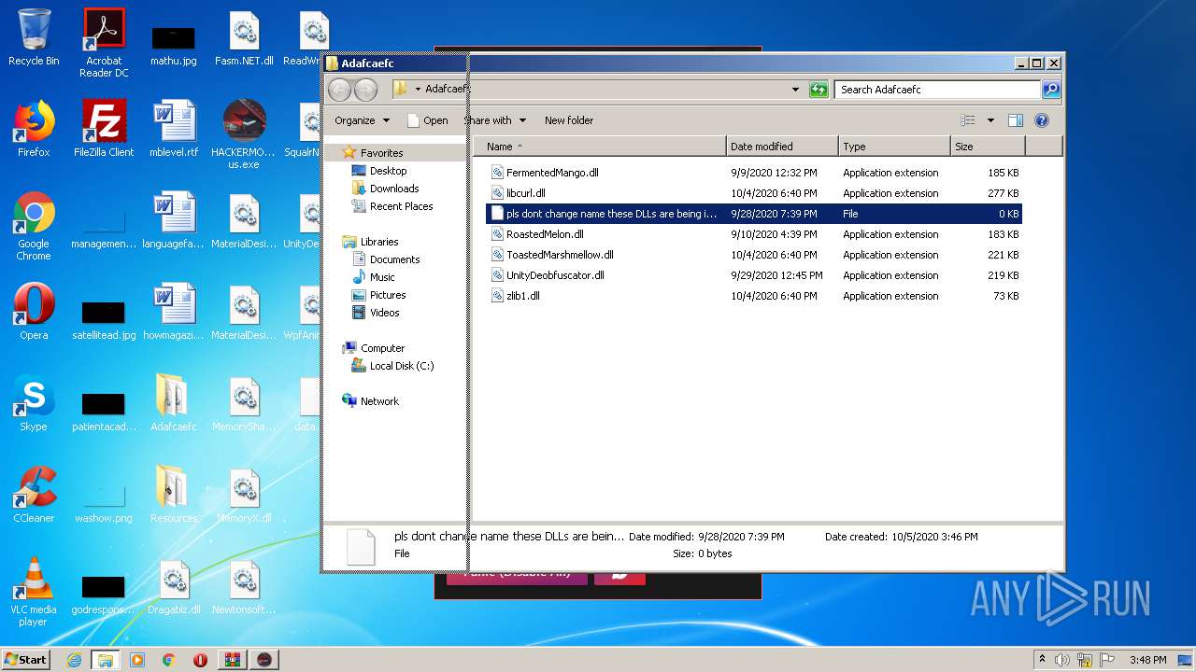Image resolution: width=1196 pixels, height=672 pixels.
Task: Select mathu.jpg desktop file
Action: pos(174,43)
